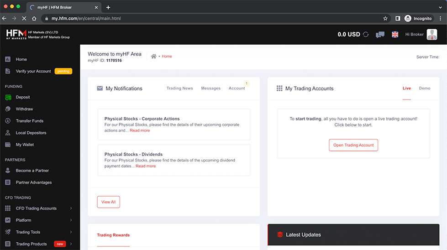This screenshot has width=447, height=250.
Task: Click the breadcrumb house icon
Action: (153, 57)
